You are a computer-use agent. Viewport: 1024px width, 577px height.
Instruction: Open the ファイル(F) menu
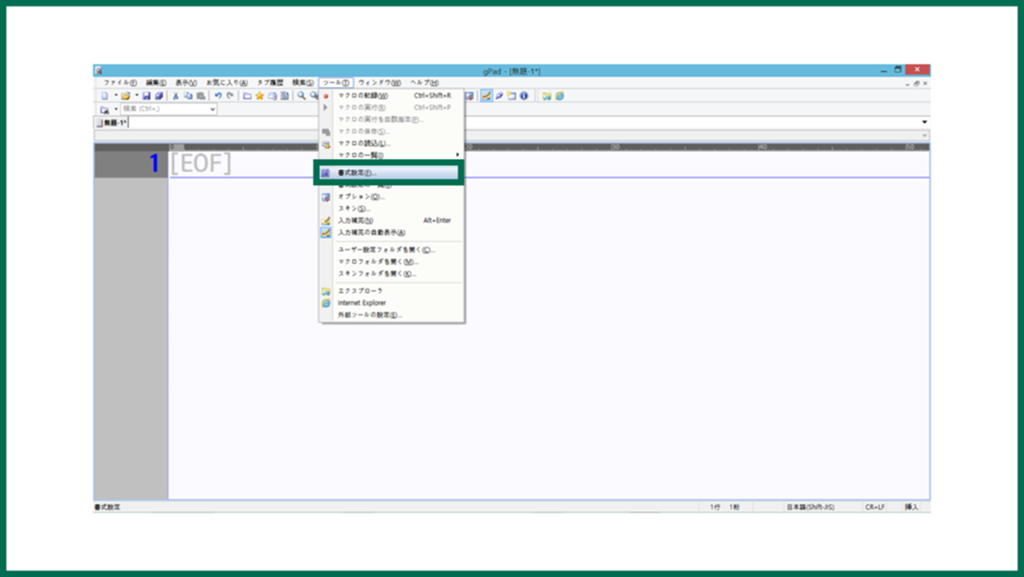coord(120,83)
